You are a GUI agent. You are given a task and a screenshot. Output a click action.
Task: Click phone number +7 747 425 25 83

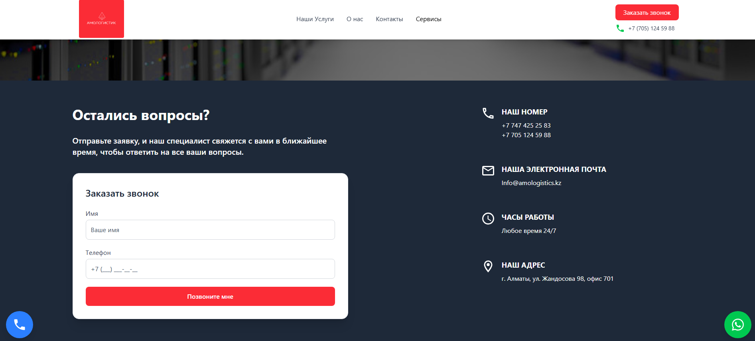pos(526,126)
